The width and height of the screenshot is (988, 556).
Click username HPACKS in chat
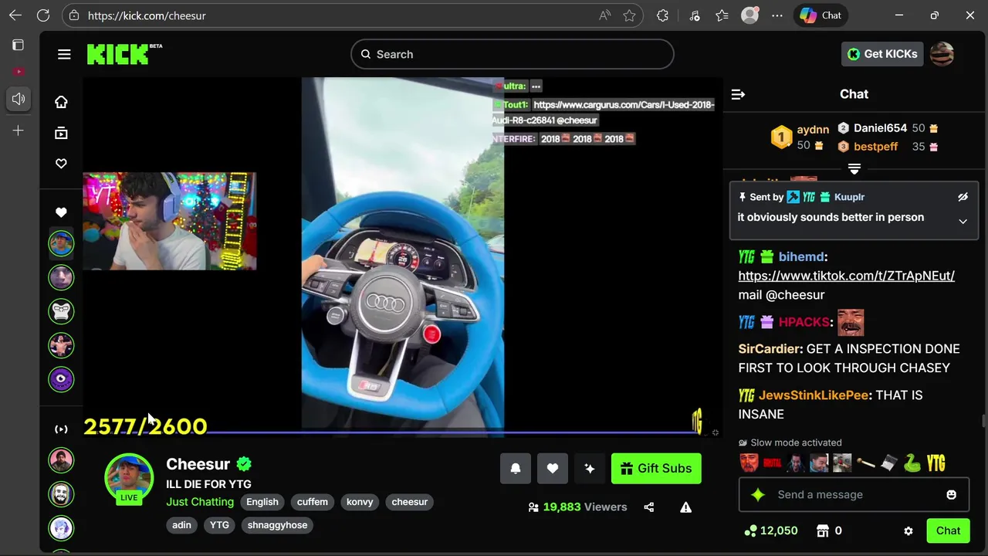tap(804, 322)
